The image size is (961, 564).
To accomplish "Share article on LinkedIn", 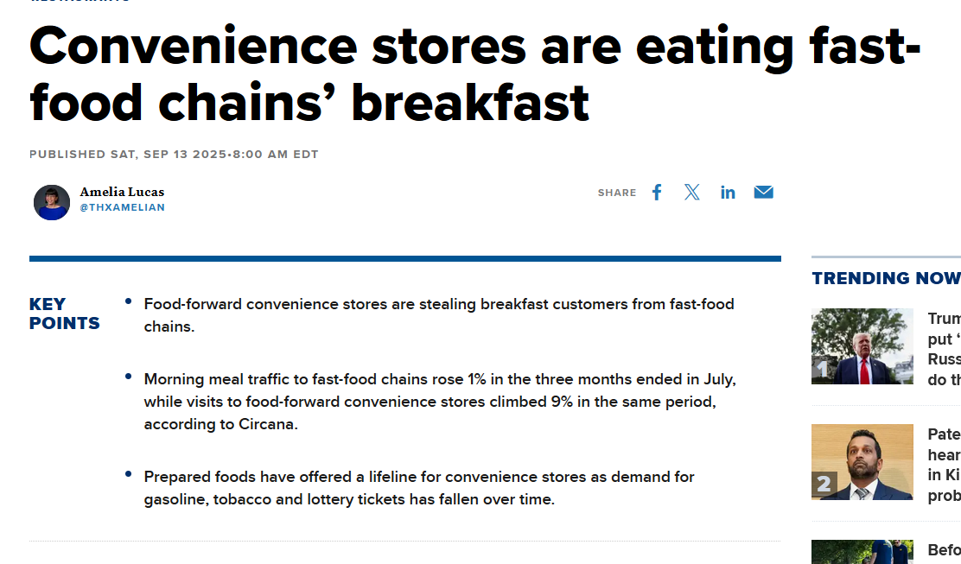I will coord(728,193).
